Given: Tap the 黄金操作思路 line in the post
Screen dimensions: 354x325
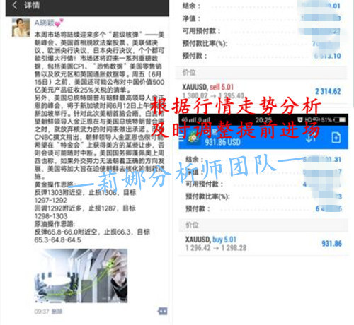Looking at the screenshot, I should pyautogui.click(x=55, y=184).
